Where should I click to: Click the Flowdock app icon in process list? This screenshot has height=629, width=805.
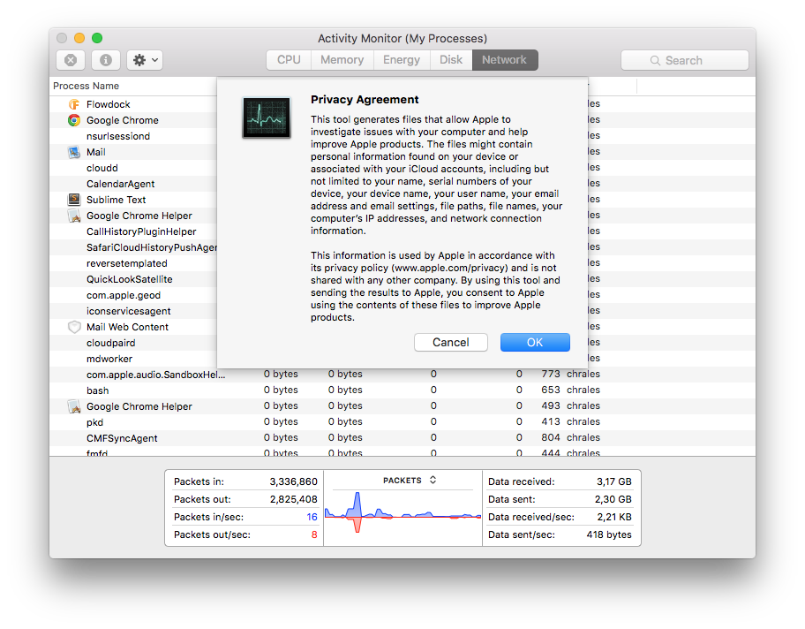click(x=74, y=104)
